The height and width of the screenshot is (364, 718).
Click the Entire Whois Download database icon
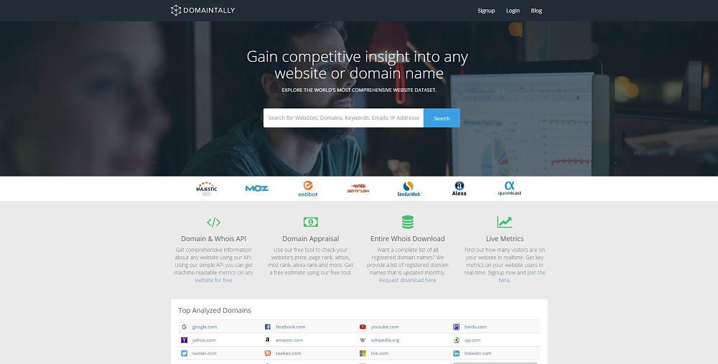tap(407, 223)
